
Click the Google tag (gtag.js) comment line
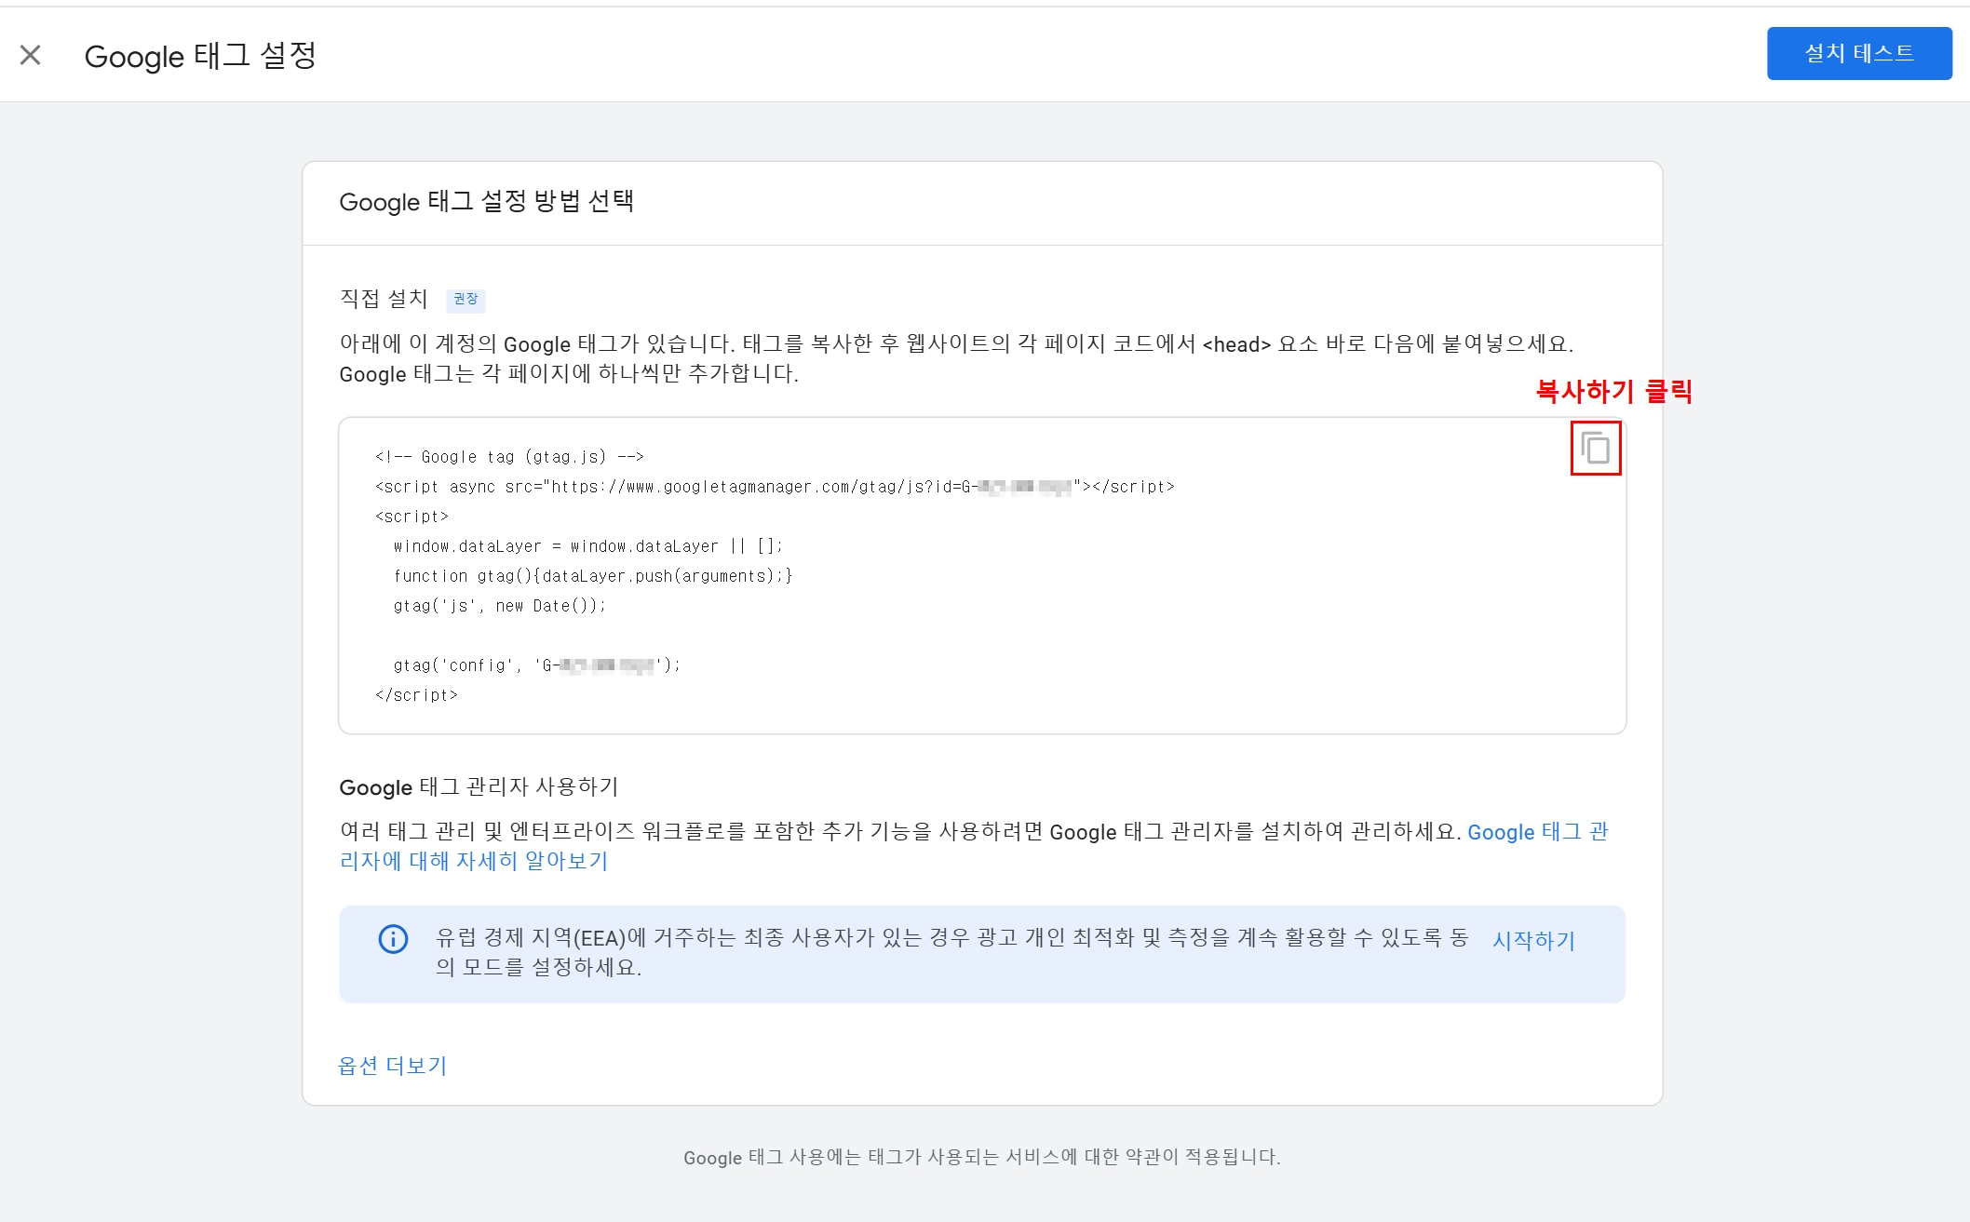click(509, 456)
